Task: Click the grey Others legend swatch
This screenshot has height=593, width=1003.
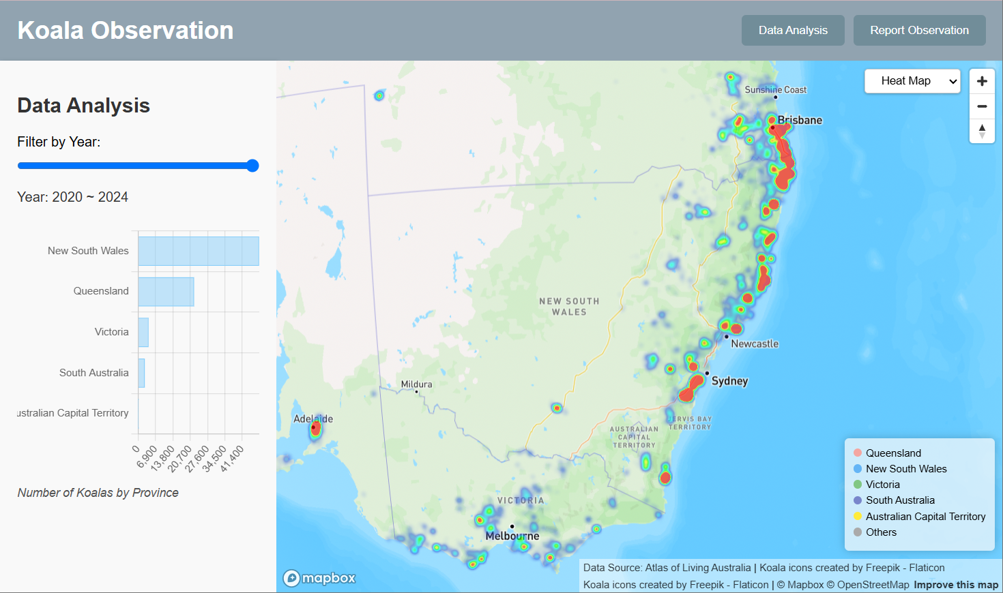Action: (858, 532)
